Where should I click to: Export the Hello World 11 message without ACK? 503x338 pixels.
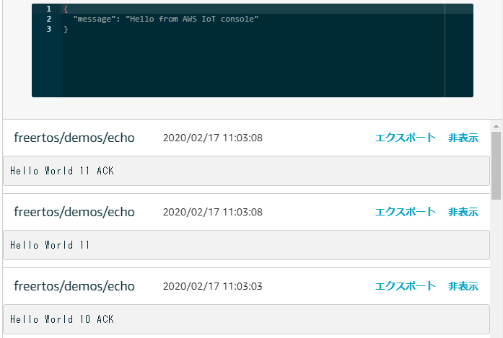click(405, 212)
